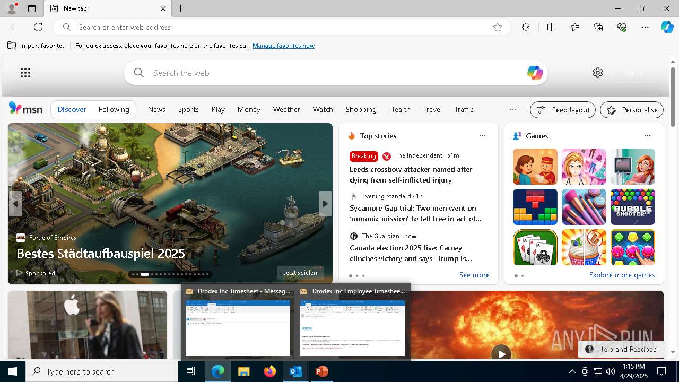Open Browser essentials icon
The width and height of the screenshot is (679, 382).
(x=622, y=27)
